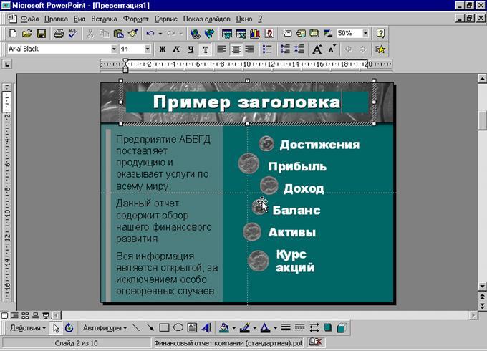
Task: Insert WordArt from the drawing toolbar
Action: tap(207, 327)
